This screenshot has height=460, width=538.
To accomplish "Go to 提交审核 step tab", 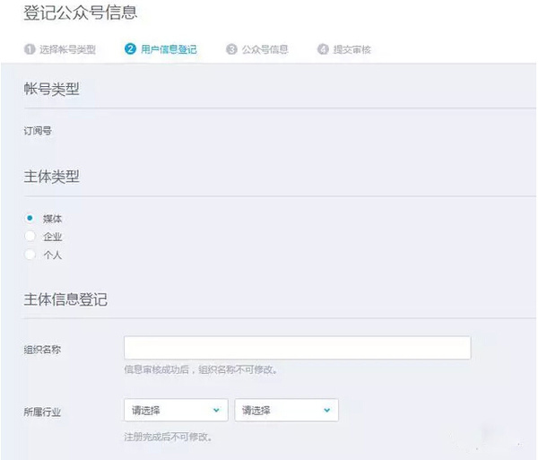I will [x=352, y=49].
